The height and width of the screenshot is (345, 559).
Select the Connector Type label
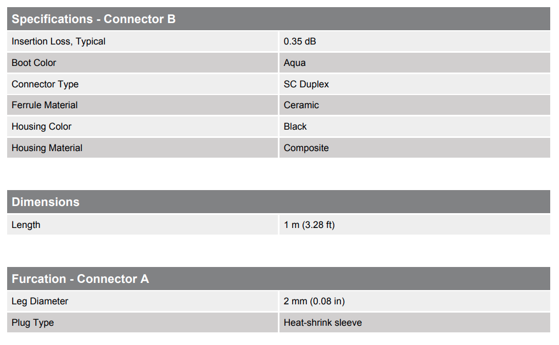[x=45, y=85]
